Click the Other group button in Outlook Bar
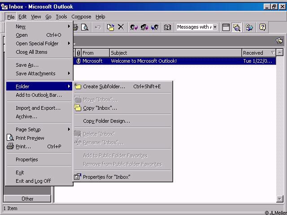 (x=27, y=199)
